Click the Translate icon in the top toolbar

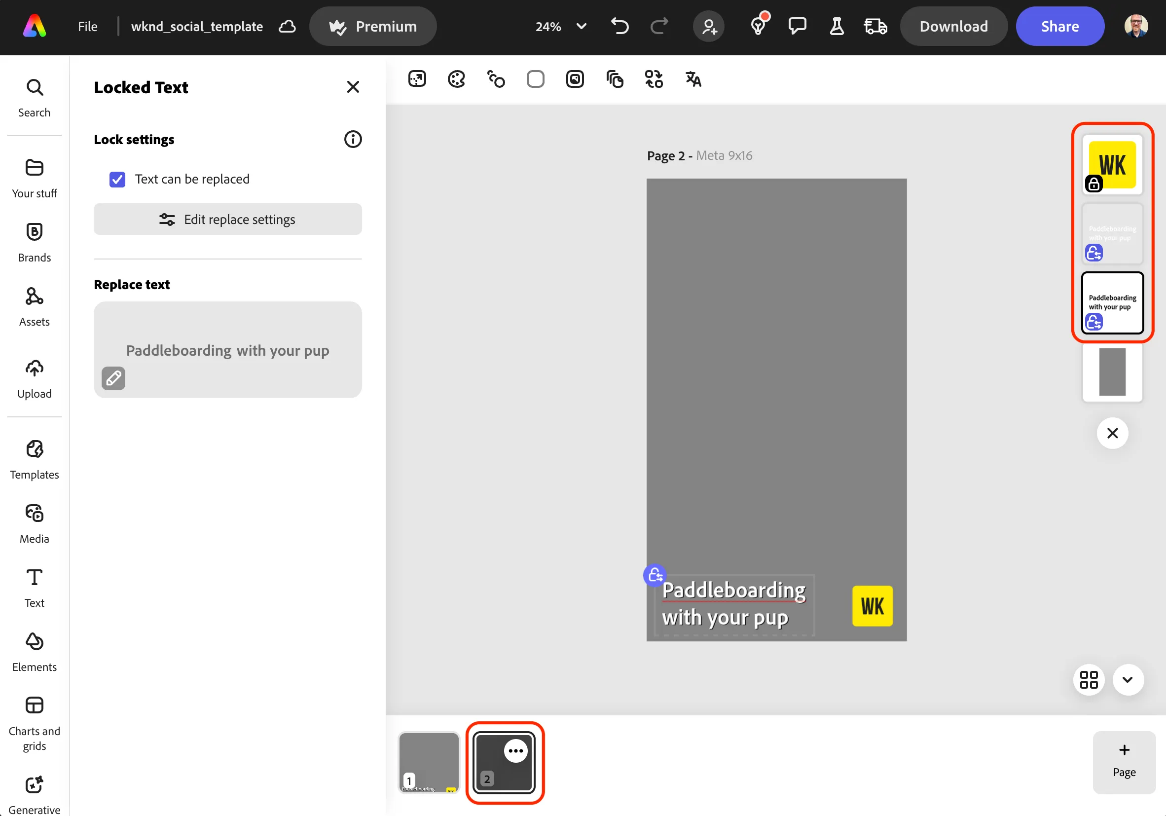tap(693, 79)
